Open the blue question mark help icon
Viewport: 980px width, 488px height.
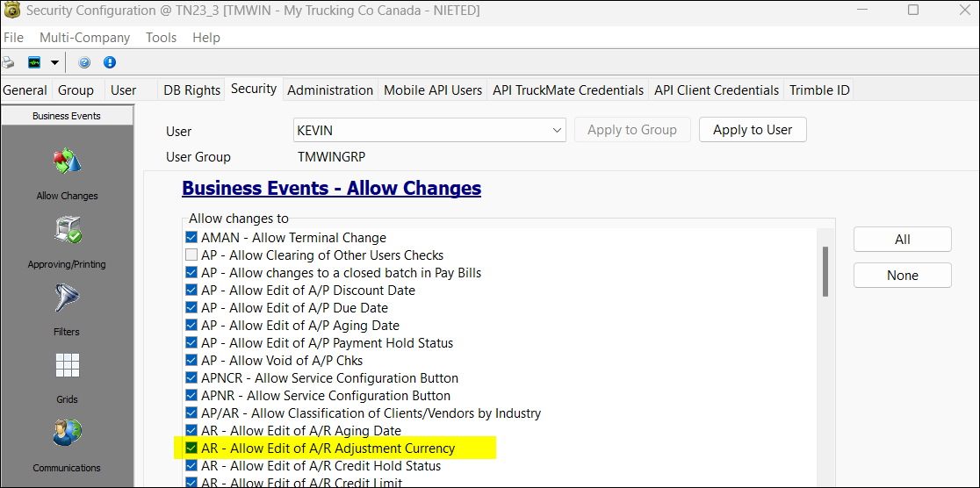tap(84, 62)
